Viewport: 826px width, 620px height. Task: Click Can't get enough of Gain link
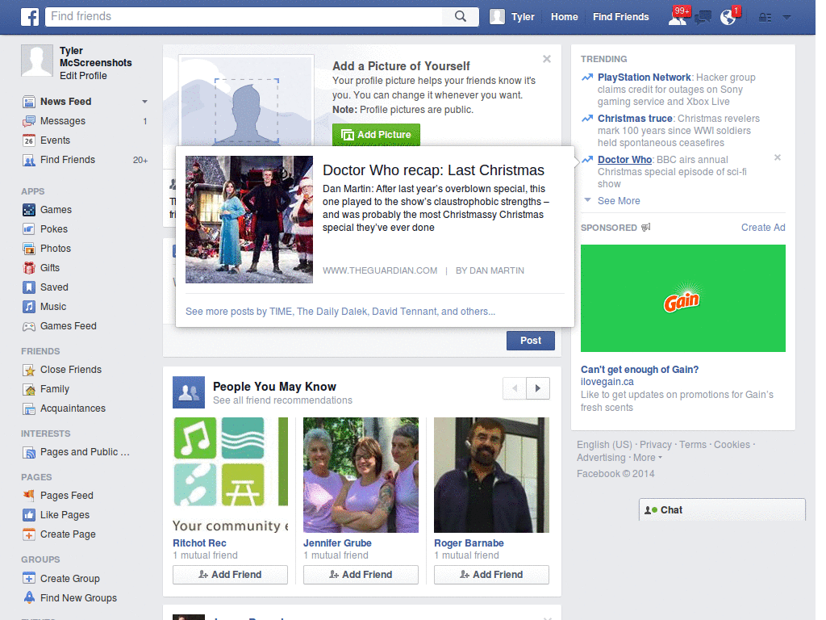[x=640, y=370]
